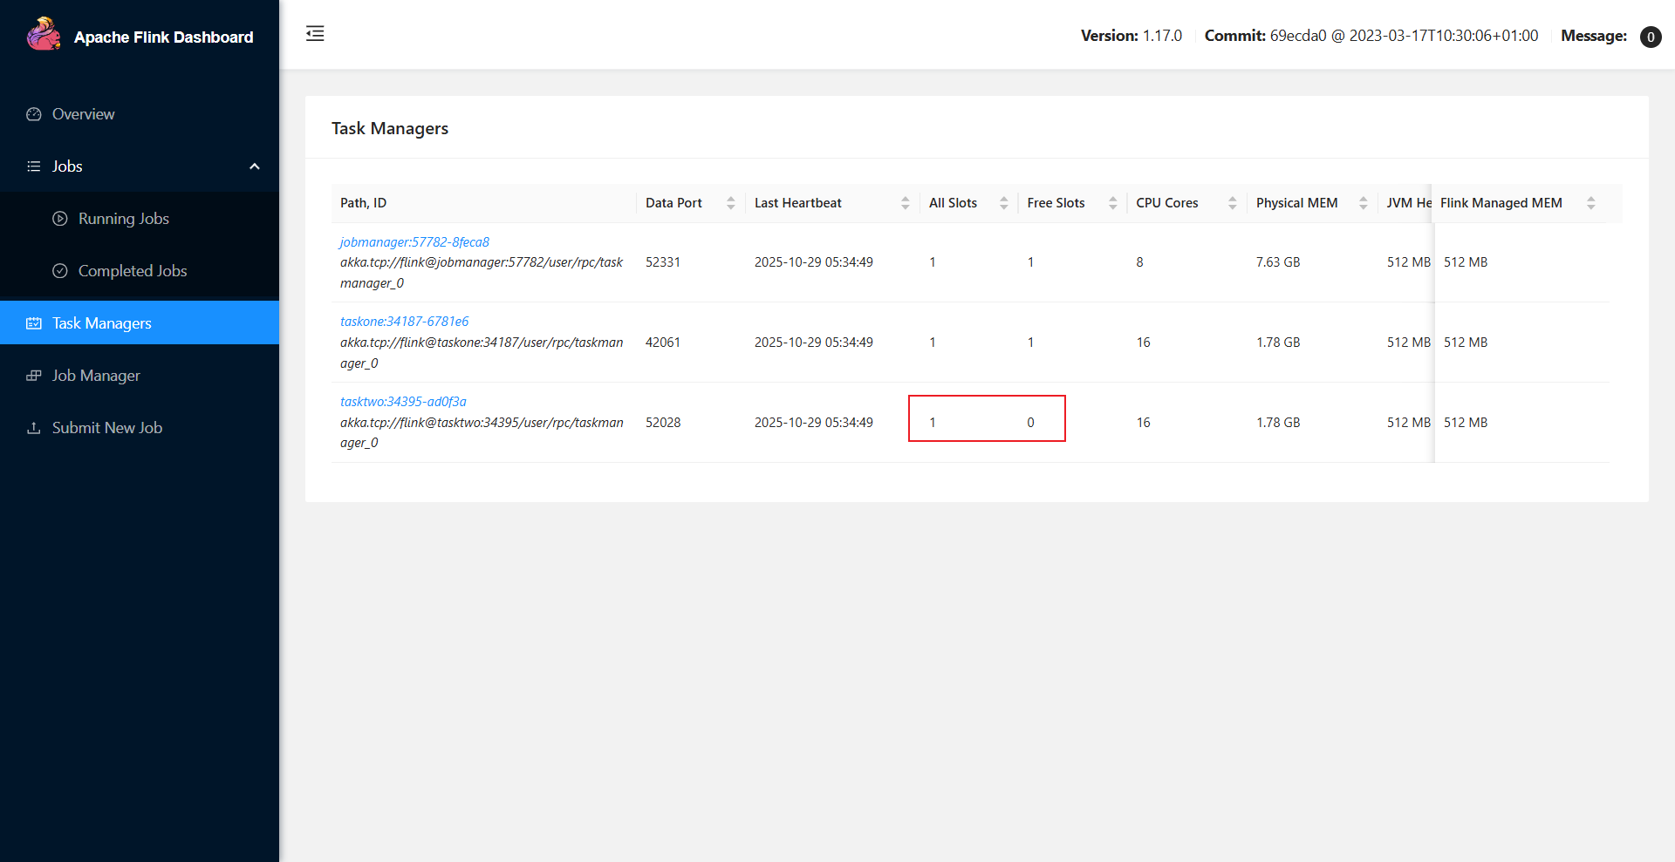Click the Running Jobs play icon
1675x862 pixels.
click(60, 219)
